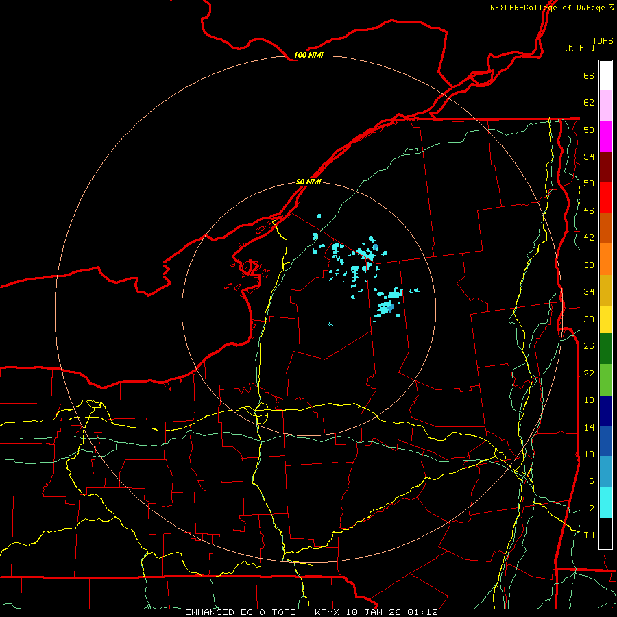The height and width of the screenshot is (617, 617).
Task: Click the legend value 30
Action: point(589,319)
